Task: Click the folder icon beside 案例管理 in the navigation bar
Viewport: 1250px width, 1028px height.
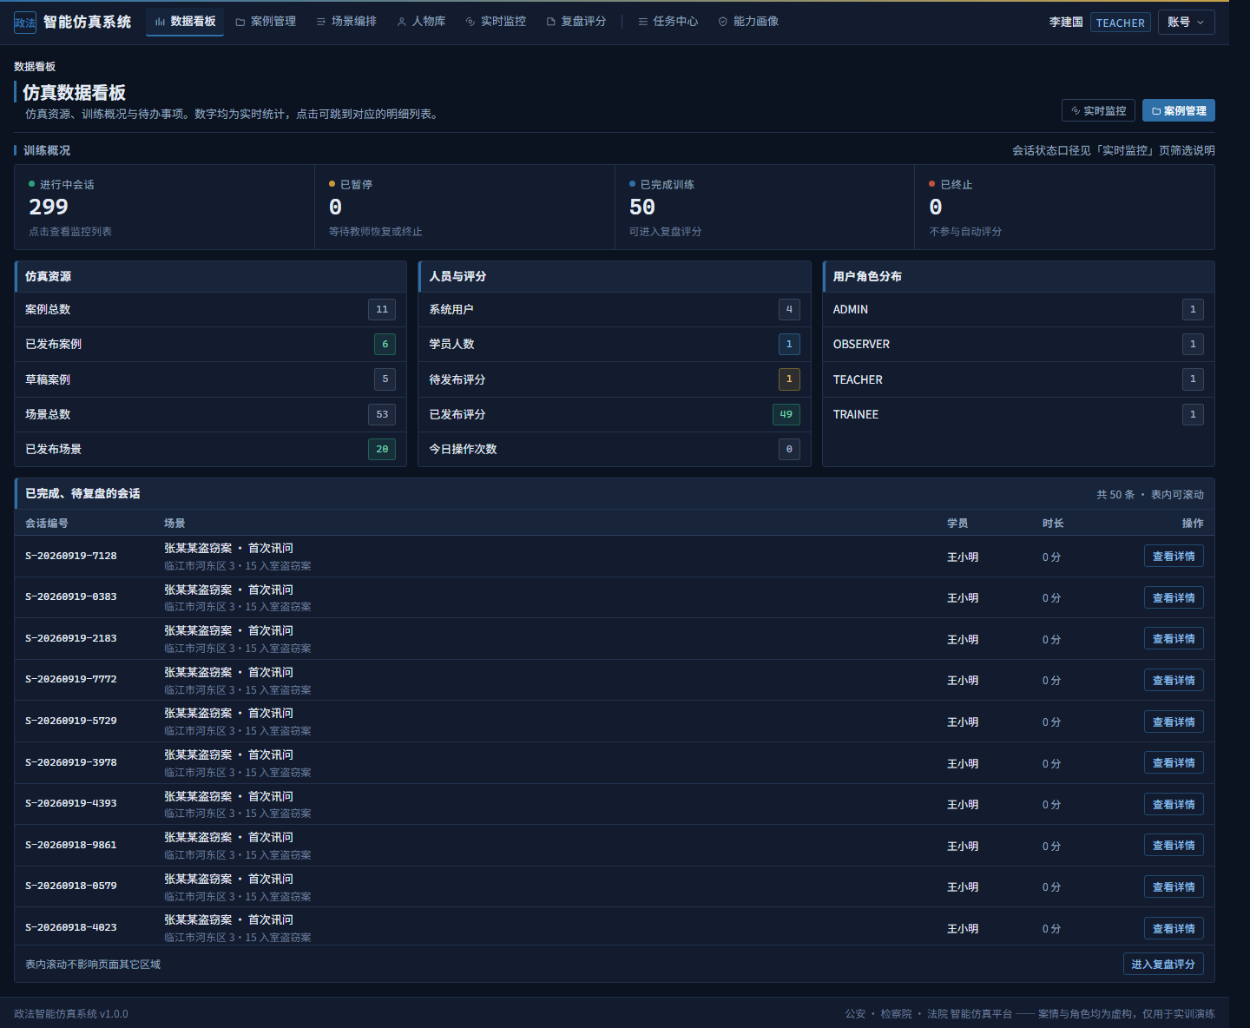Action: point(240,22)
